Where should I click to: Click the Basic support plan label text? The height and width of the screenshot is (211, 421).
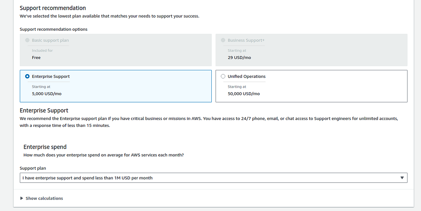pos(50,40)
